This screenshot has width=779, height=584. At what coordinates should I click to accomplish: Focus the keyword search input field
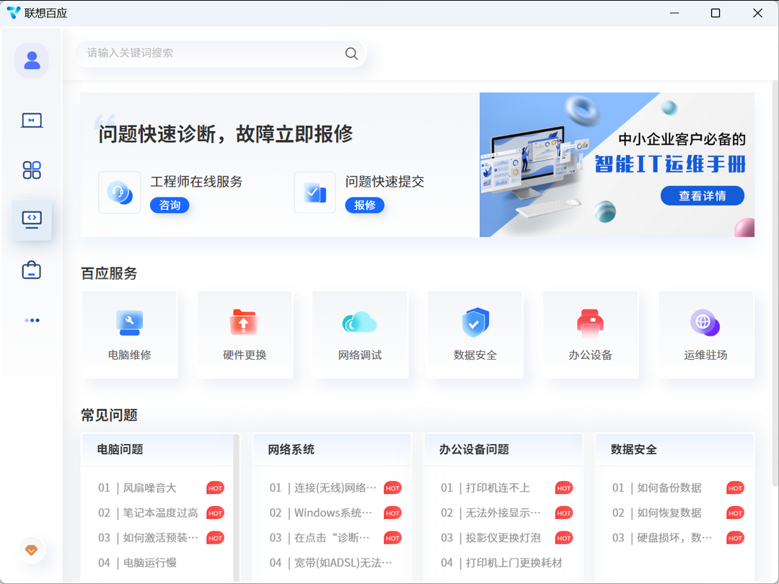(221, 53)
